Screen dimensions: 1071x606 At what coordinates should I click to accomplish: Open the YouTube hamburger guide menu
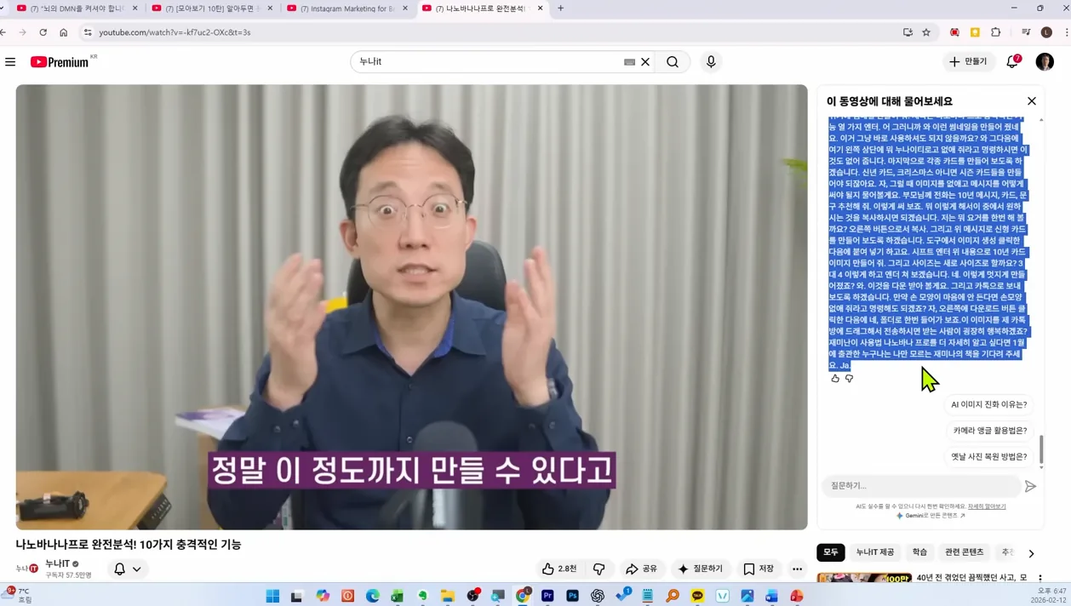click(10, 61)
